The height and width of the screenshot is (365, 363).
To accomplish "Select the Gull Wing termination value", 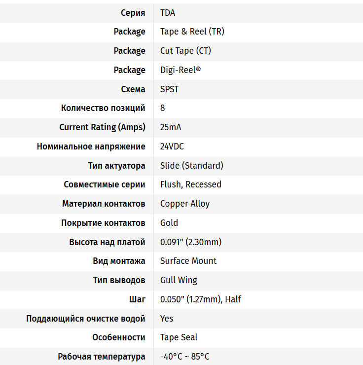I will [x=179, y=280].
